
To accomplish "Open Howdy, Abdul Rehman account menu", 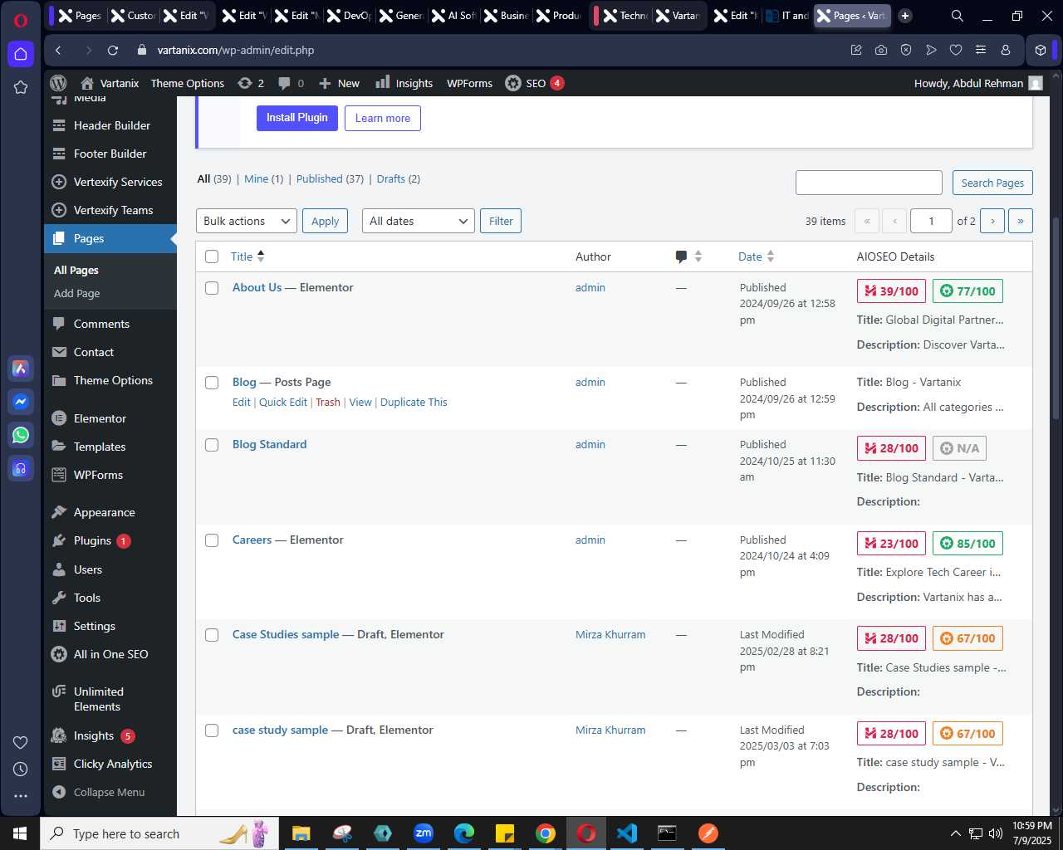I will pyautogui.click(x=977, y=83).
